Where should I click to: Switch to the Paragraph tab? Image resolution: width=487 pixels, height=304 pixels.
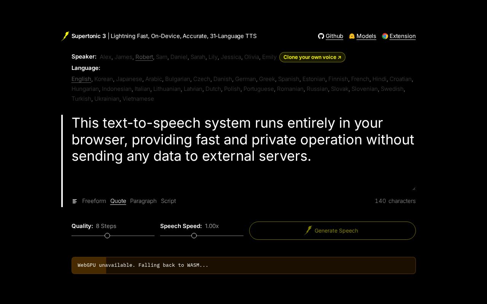[143, 201]
